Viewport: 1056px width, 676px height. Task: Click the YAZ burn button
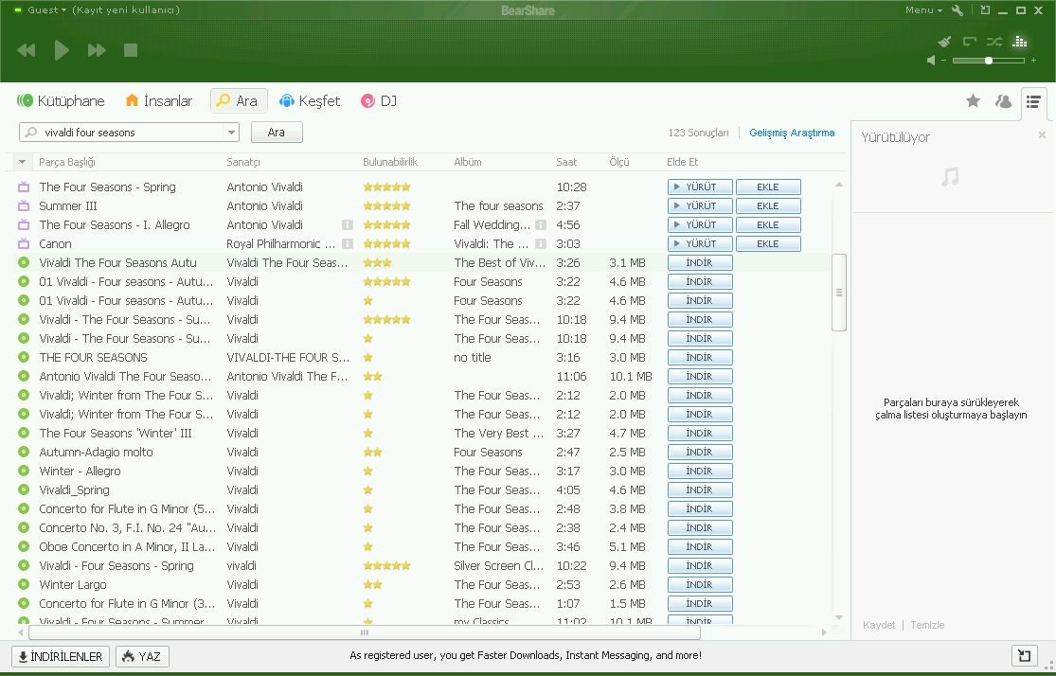pyautogui.click(x=142, y=656)
